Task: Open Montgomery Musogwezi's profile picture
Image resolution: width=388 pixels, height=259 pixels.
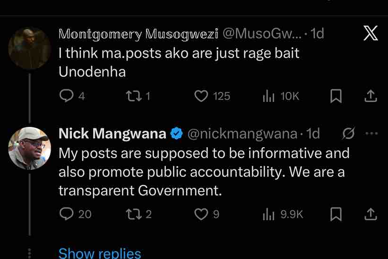Action: click(29, 48)
